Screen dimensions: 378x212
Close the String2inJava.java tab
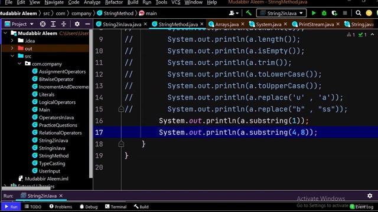point(145,24)
